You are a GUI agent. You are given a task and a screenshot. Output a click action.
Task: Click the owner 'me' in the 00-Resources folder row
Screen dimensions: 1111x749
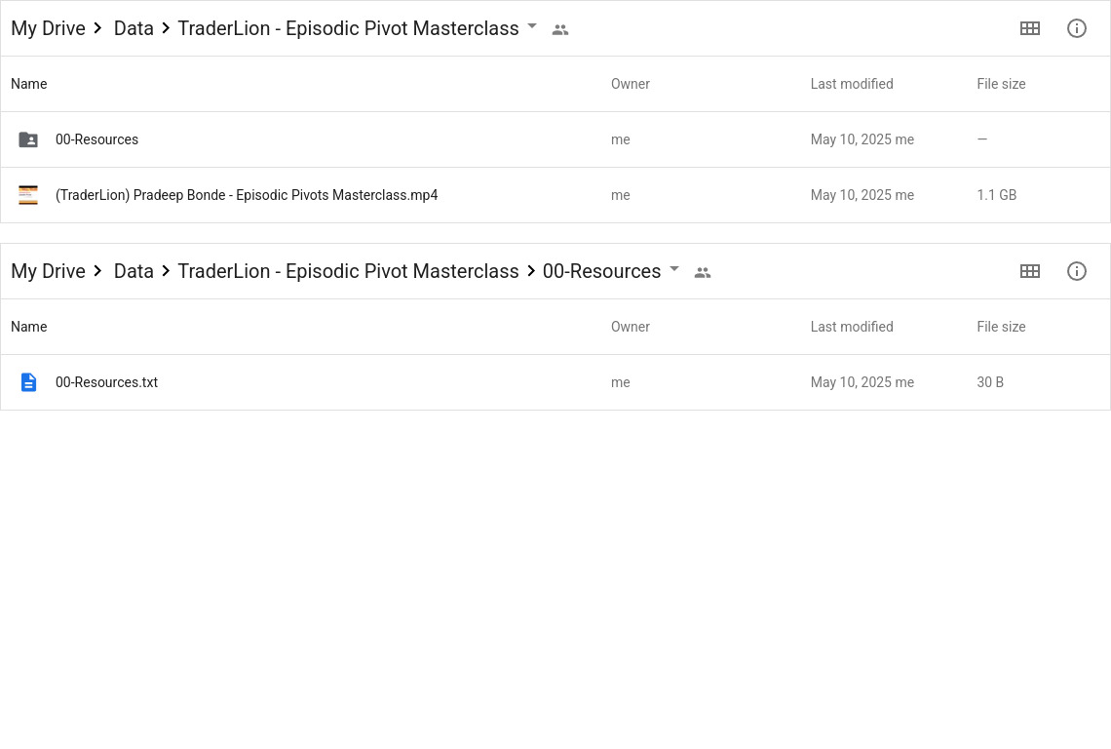pyautogui.click(x=620, y=139)
